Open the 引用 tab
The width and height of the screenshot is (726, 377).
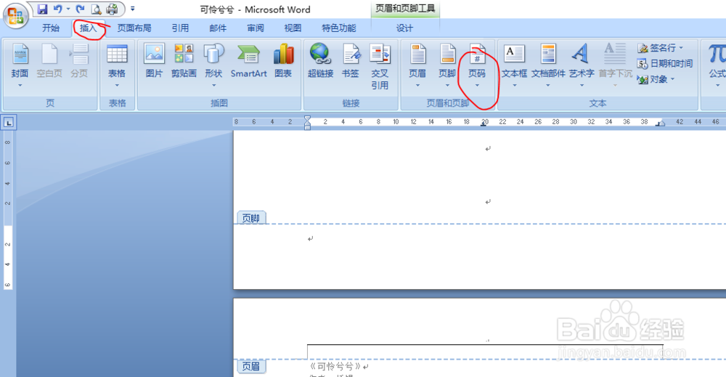tap(181, 28)
